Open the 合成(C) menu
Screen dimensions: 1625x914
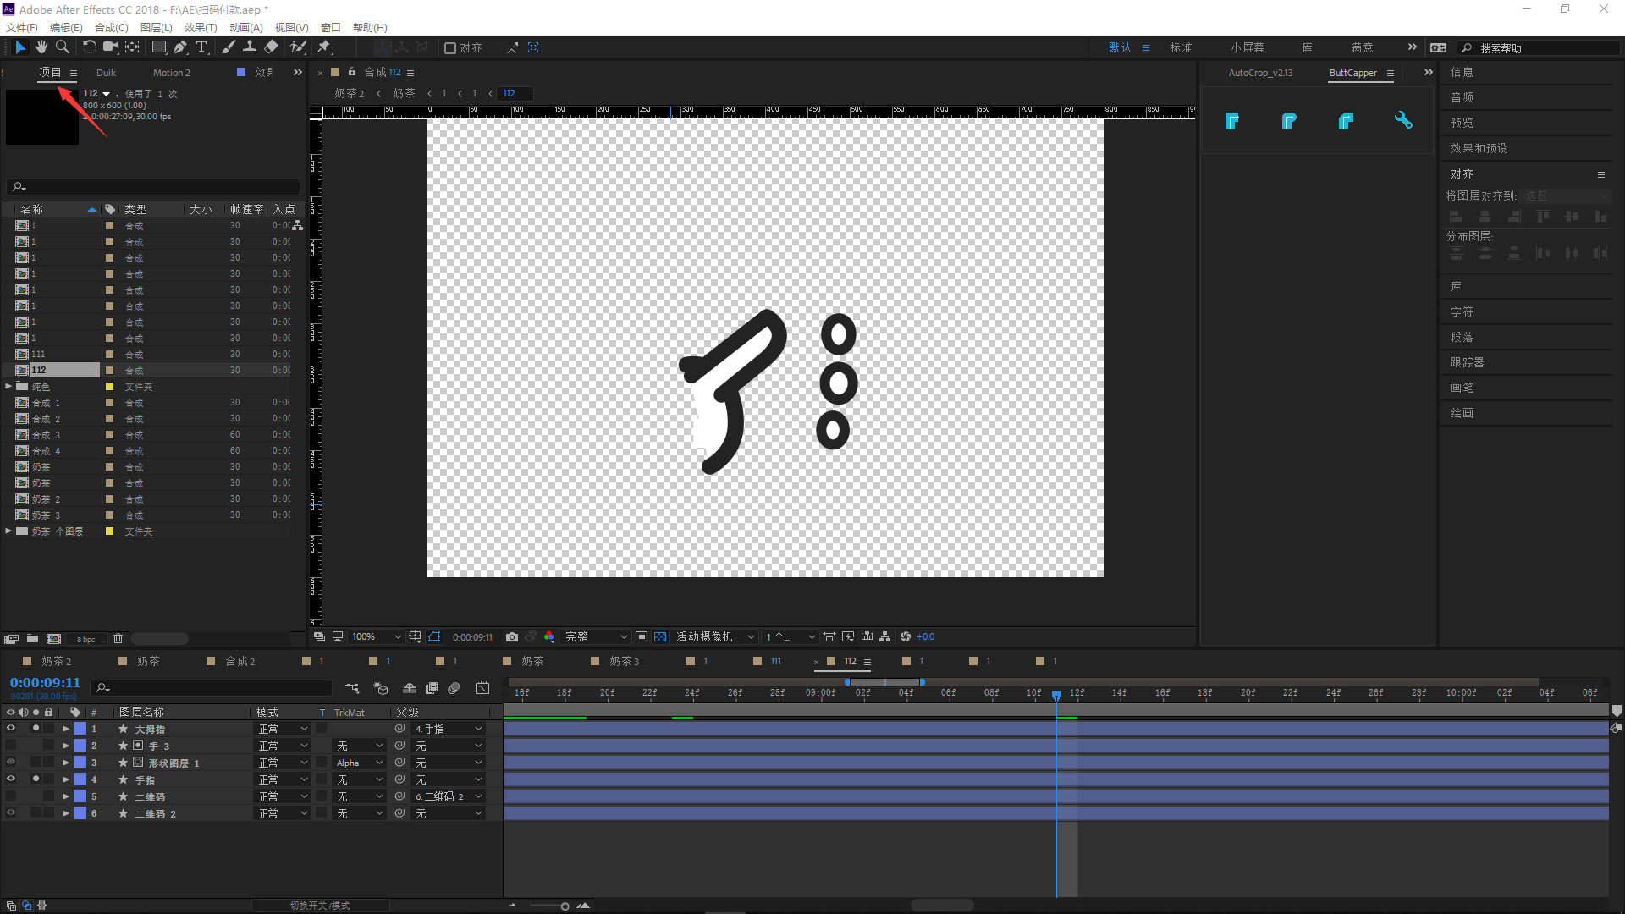pos(111,28)
